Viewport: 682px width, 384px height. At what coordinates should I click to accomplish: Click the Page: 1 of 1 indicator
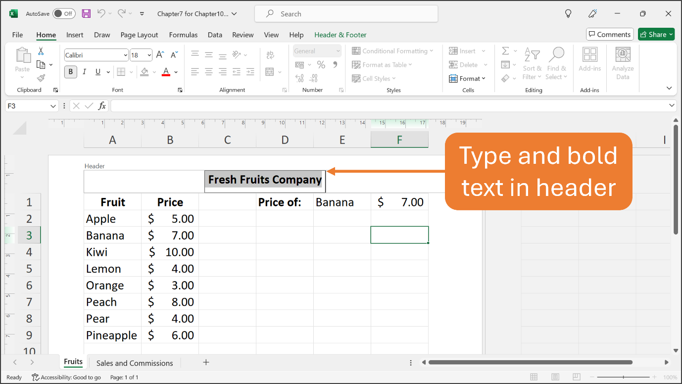(x=124, y=377)
